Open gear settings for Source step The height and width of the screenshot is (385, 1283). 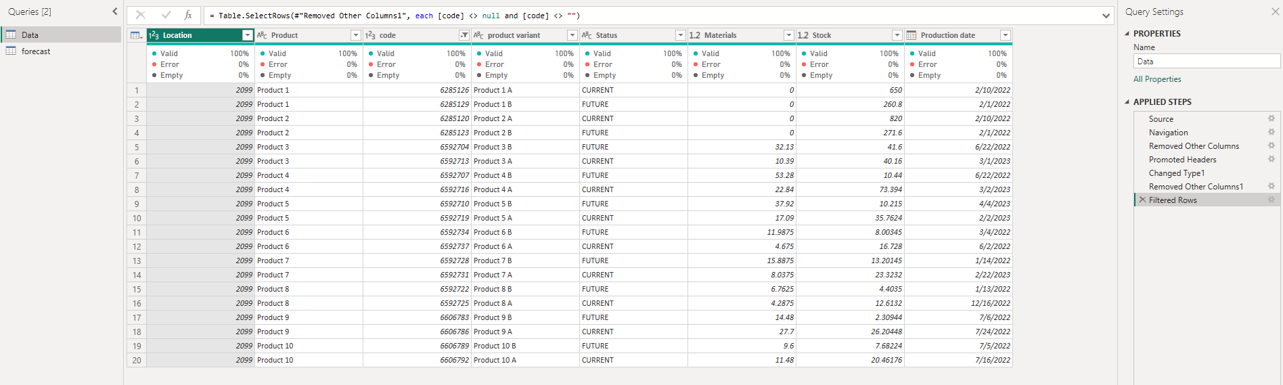click(x=1271, y=118)
